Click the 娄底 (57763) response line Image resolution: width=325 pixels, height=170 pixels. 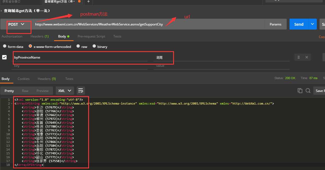[48, 130]
